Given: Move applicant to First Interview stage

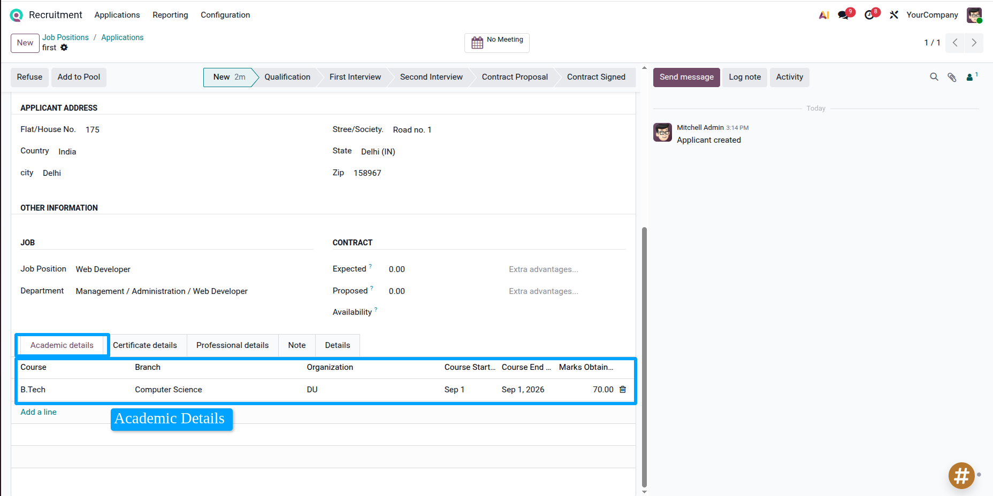Looking at the screenshot, I should 355,77.
